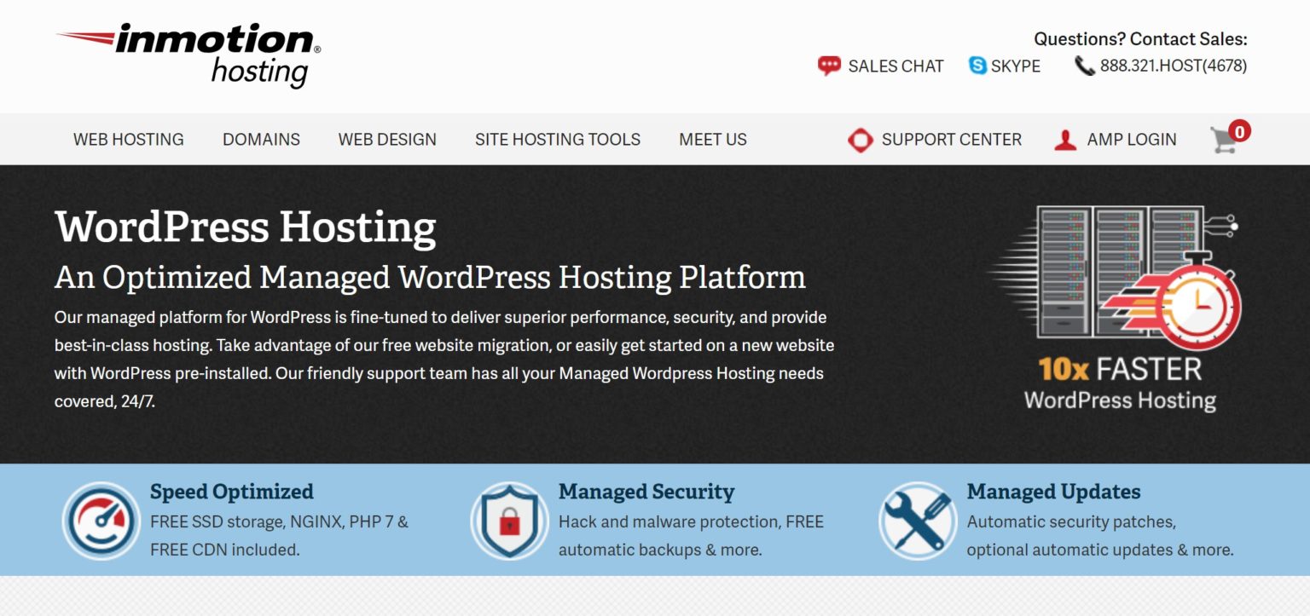This screenshot has height=616, width=1310.
Task: Contact sales via Skype link
Action: click(1016, 66)
